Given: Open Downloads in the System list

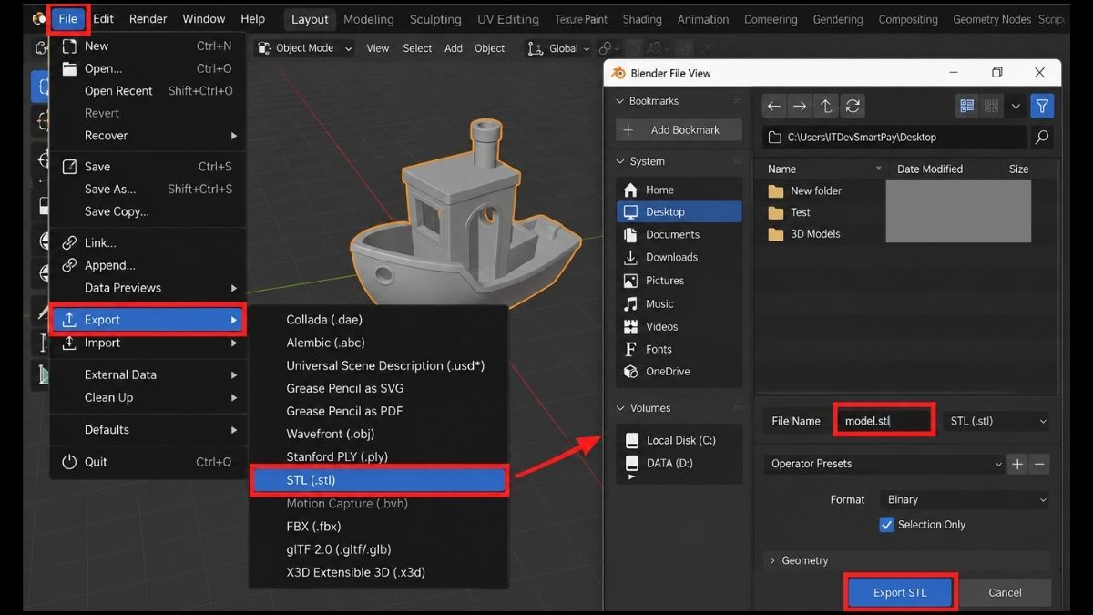Looking at the screenshot, I should tap(679, 257).
